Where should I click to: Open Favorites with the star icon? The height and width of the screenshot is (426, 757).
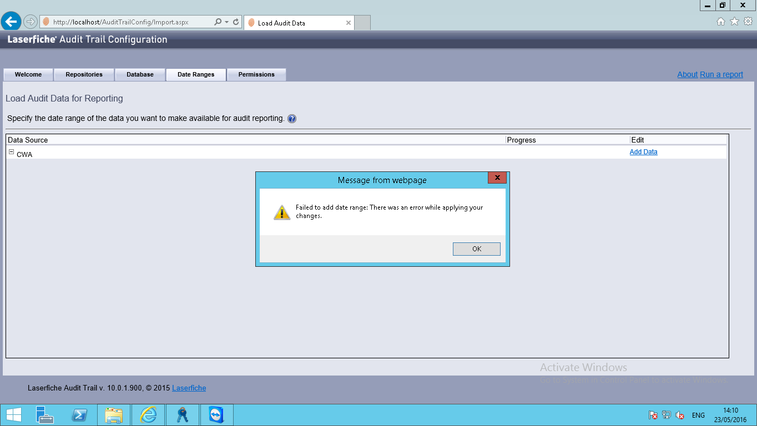point(734,22)
